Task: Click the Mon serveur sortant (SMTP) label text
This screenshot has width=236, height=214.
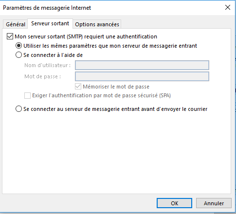Action: point(86,36)
